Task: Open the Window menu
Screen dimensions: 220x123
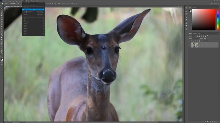Action: point(33,1)
